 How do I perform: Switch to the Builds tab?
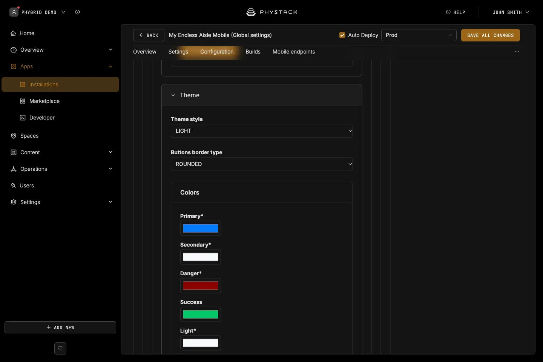point(253,52)
